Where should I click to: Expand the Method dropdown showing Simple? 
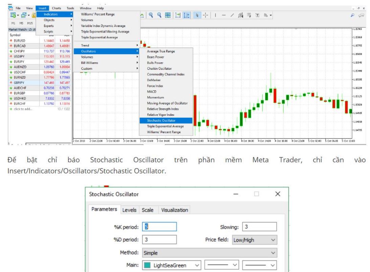210,252
